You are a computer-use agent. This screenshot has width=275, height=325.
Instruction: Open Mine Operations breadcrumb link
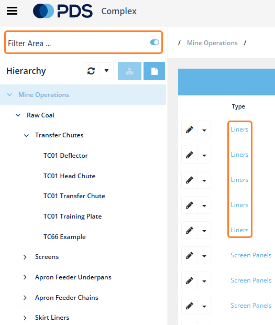pos(212,43)
